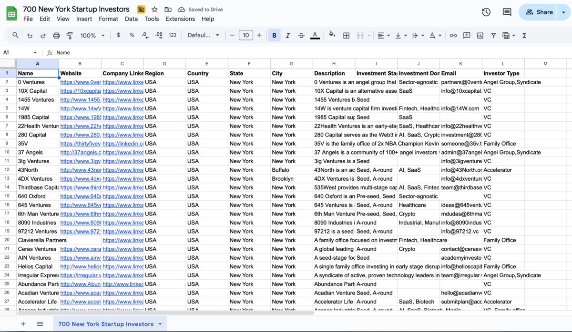Switch to 700 New York Startup Investors tab

[106, 324]
